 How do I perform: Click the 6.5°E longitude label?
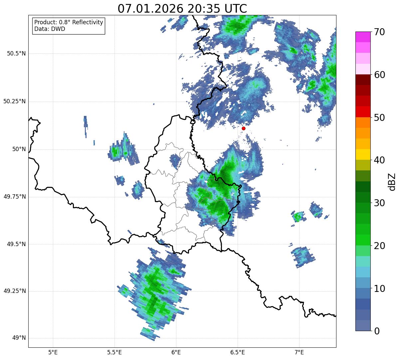point(238,352)
